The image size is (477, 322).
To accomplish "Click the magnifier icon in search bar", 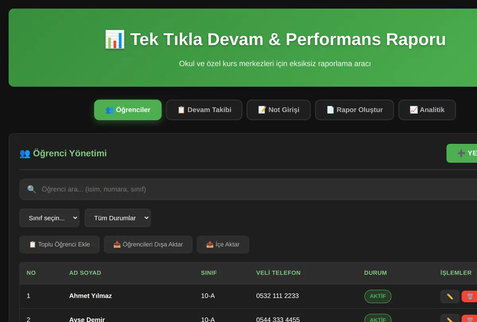I will [32, 189].
